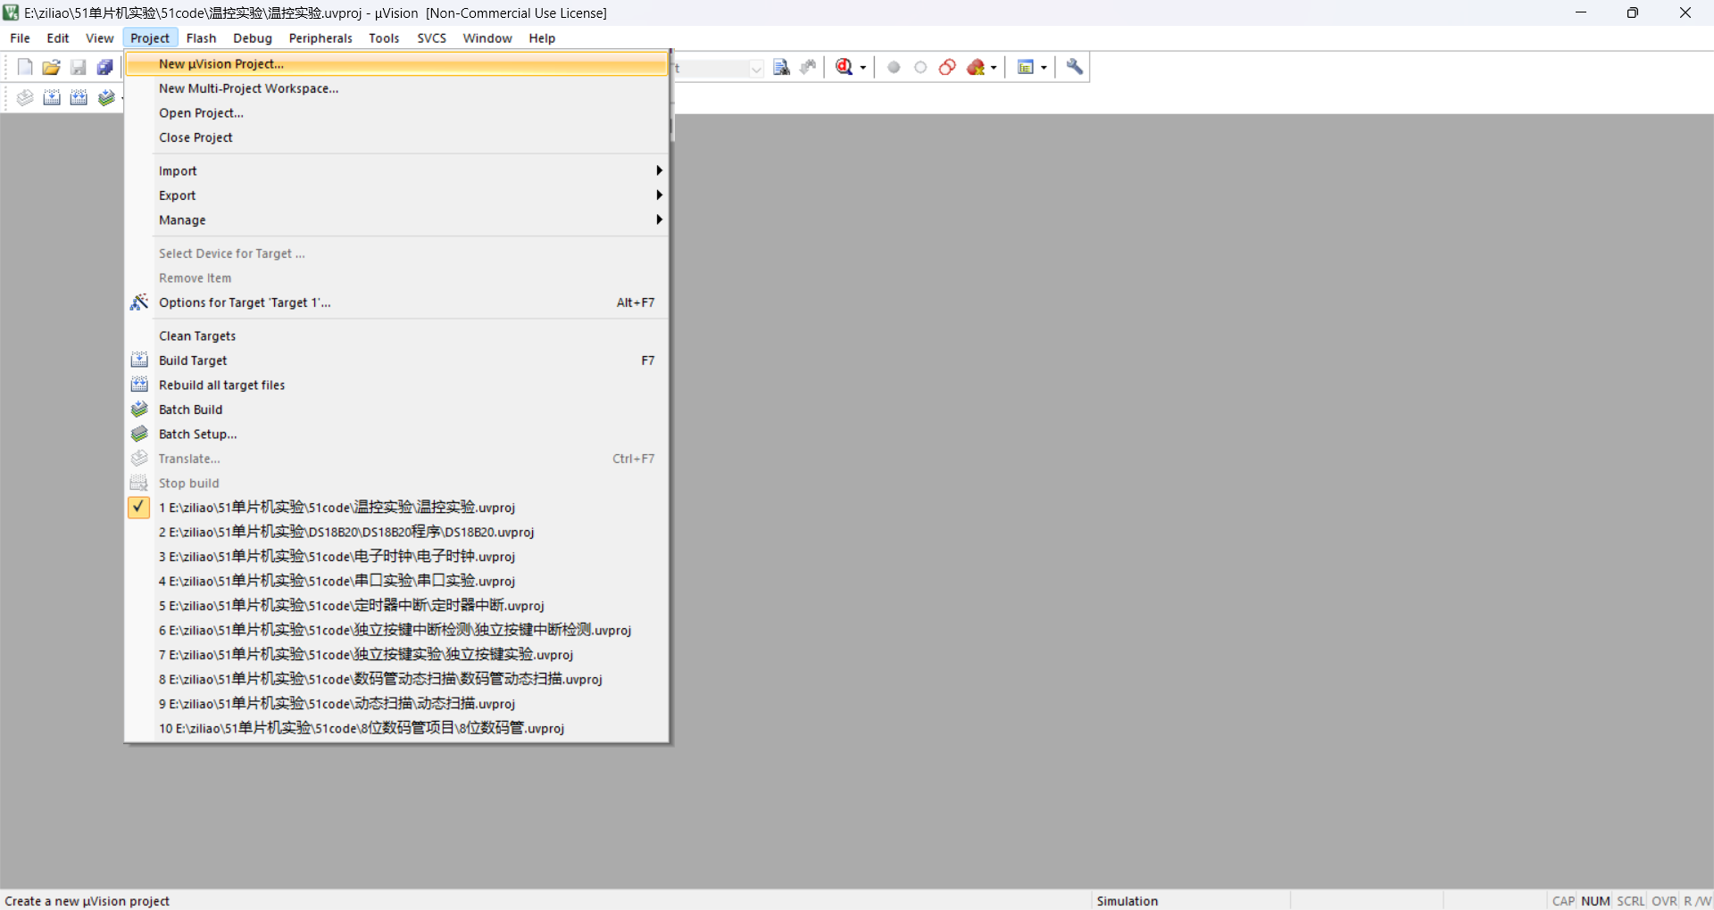Click the New file toolbar icon
This screenshot has width=1714, height=910.
coord(25,68)
